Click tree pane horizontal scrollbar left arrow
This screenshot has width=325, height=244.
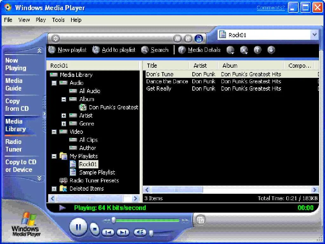pos(52,199)
